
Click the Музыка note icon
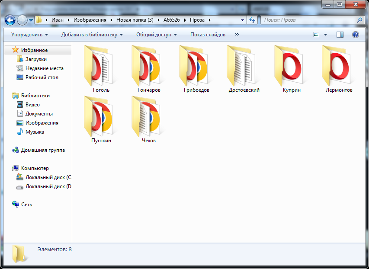20,131
